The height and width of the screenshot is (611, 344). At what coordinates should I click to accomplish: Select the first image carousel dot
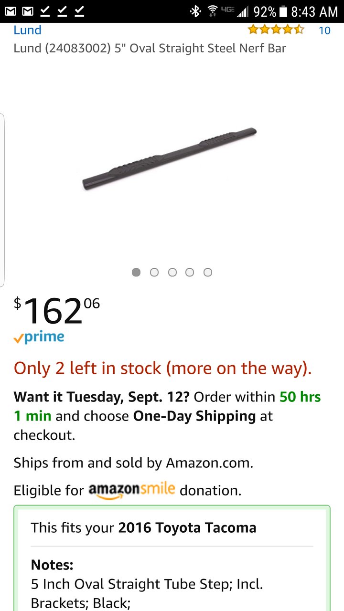pos(136,272)
